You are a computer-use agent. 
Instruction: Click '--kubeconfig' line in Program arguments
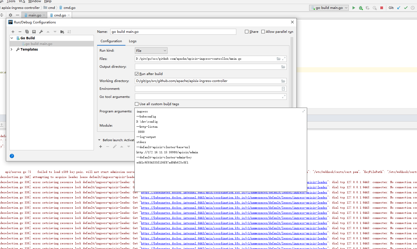point(146,117)
